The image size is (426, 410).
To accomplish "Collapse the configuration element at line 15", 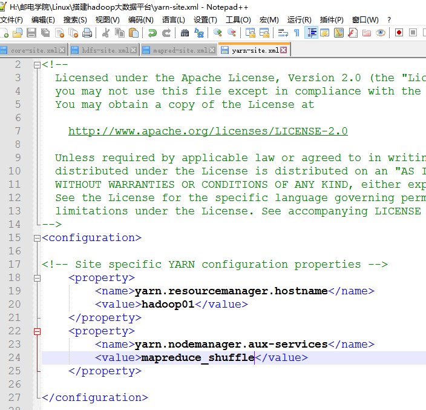I will click(38, 239).
